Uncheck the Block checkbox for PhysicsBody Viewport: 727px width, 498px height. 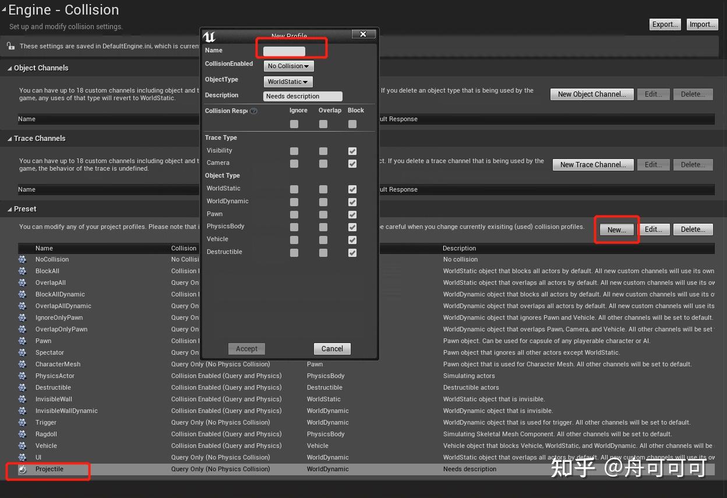pyautogui.click(x=352, y=227)
